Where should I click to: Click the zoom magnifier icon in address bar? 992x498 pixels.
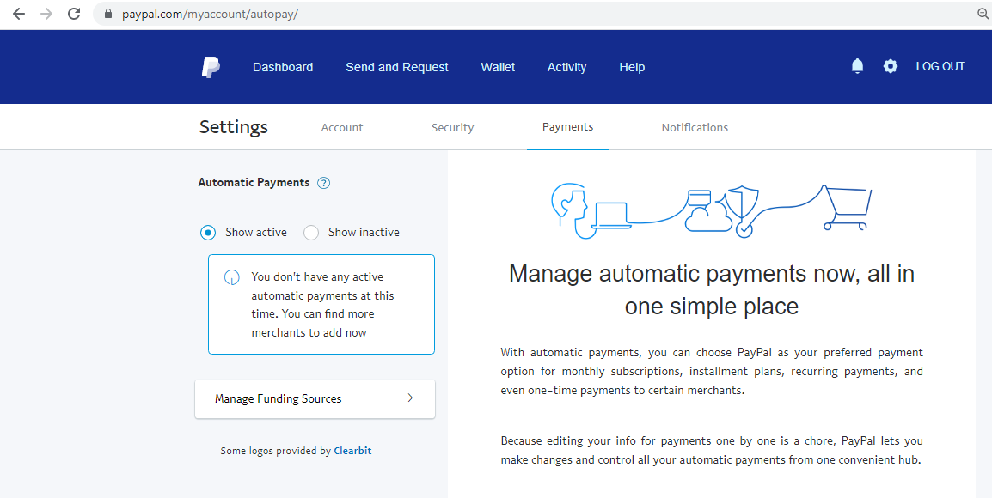pyautogui.click(x=983, y=14)
